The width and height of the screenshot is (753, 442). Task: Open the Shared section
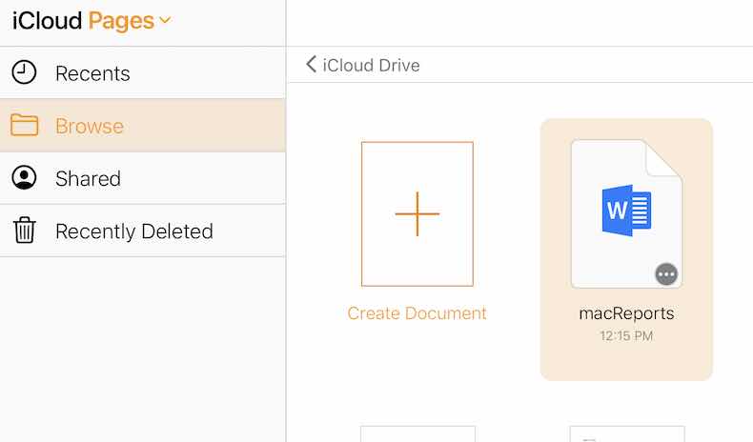coord(143,178)
